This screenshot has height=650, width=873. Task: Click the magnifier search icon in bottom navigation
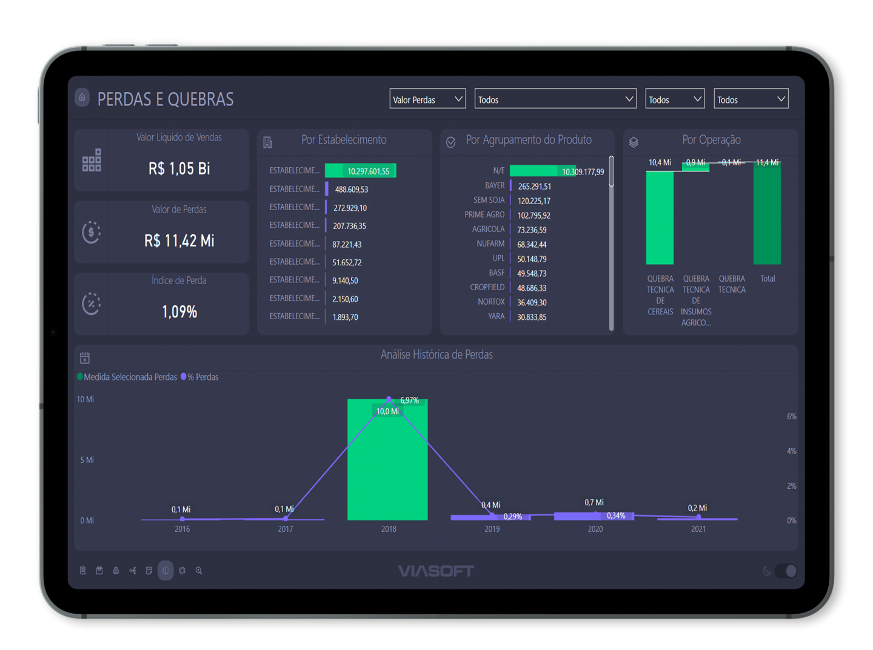(199, 571)
